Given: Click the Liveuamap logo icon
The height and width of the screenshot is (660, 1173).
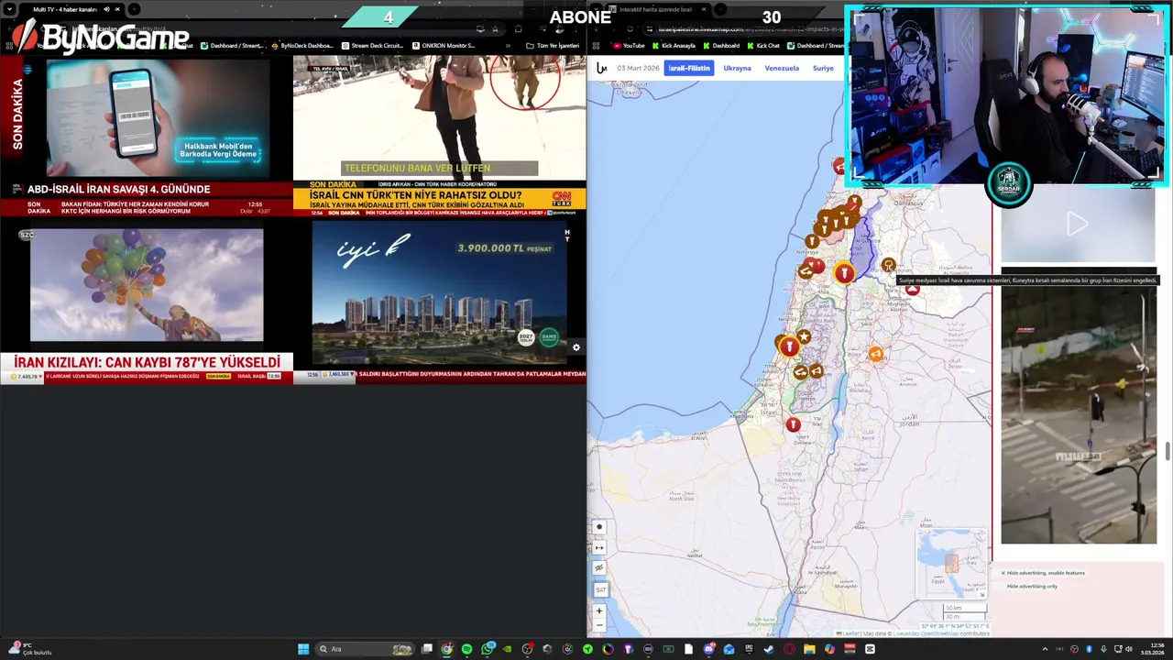Looking at the screenshot, I should point(601,68).
